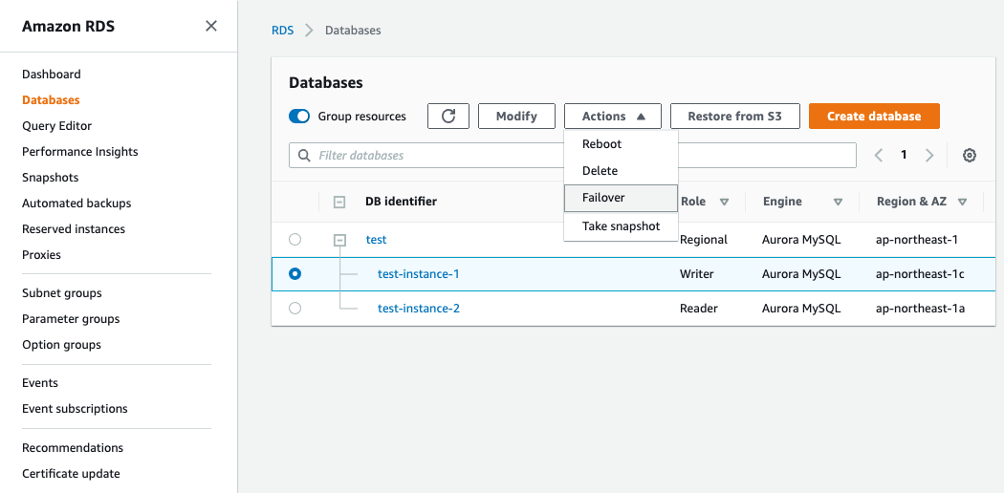
Task: Click the Writer role cell
Action: click(x=697, y=273)
